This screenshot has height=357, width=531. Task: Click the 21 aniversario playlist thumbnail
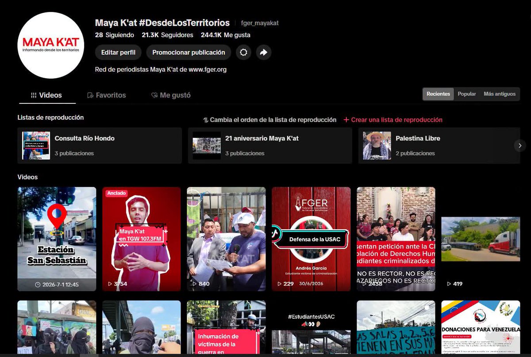[207, 145]
